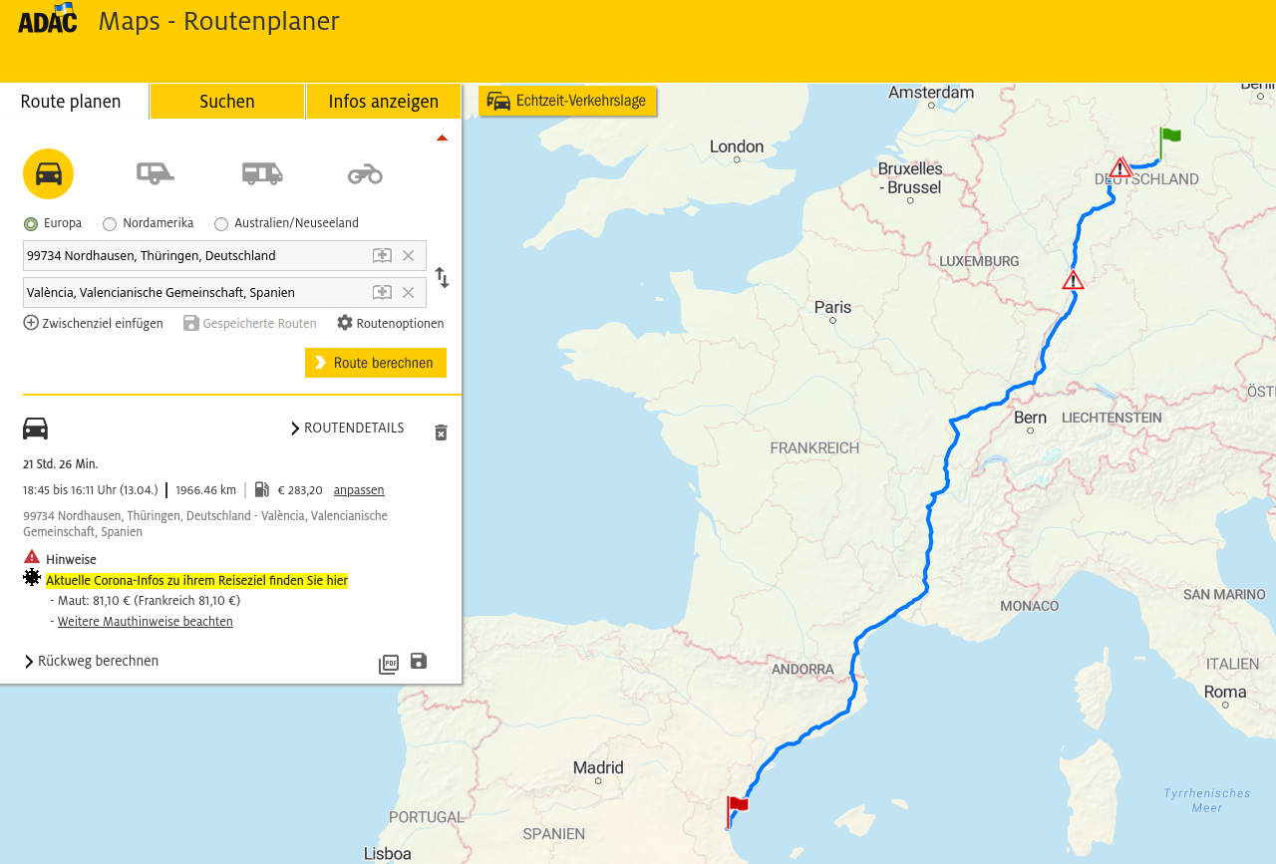Open Weitere Mauthinweise beachten link
Image resolution: width=1276 pixels, height=864 pixels.
point(146,622)
